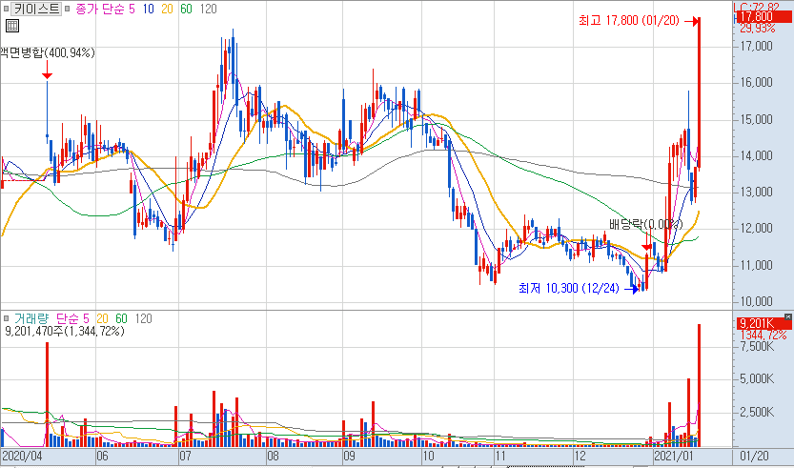
Task: Click the 2,500K volume axis label
Action: click(x=757, y=413)
